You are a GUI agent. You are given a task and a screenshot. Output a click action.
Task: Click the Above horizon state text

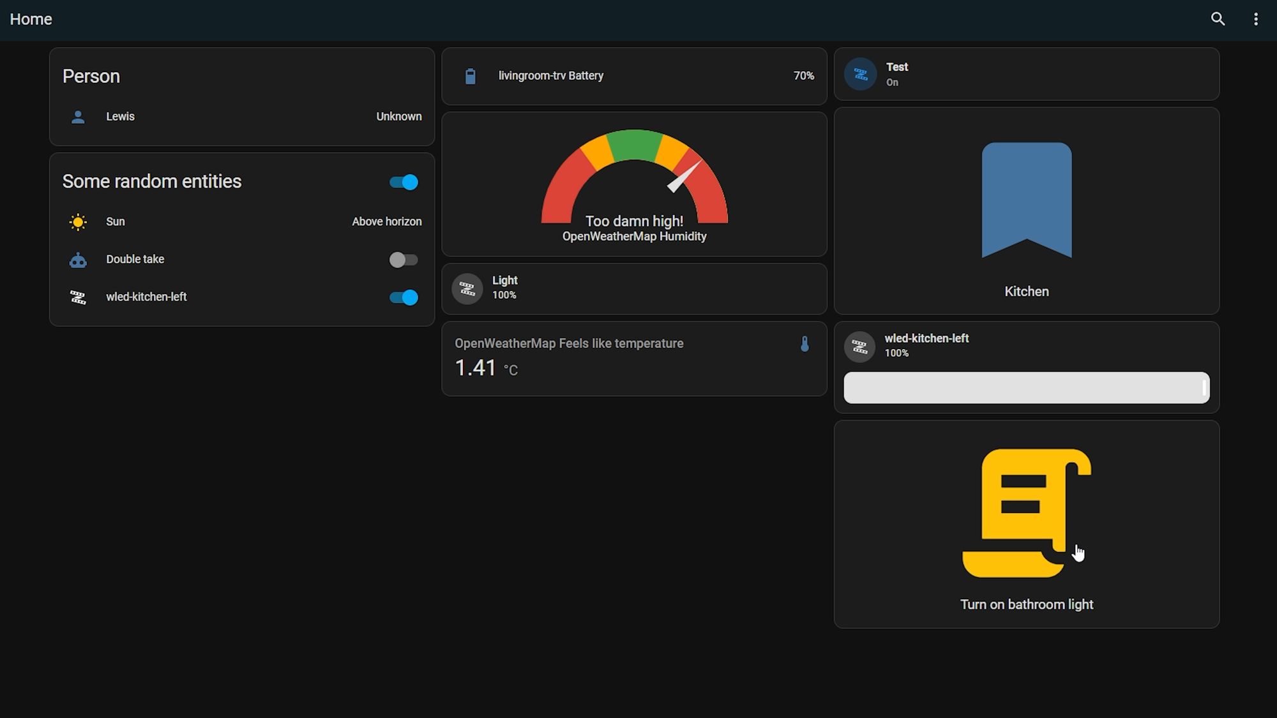point(387,221)
